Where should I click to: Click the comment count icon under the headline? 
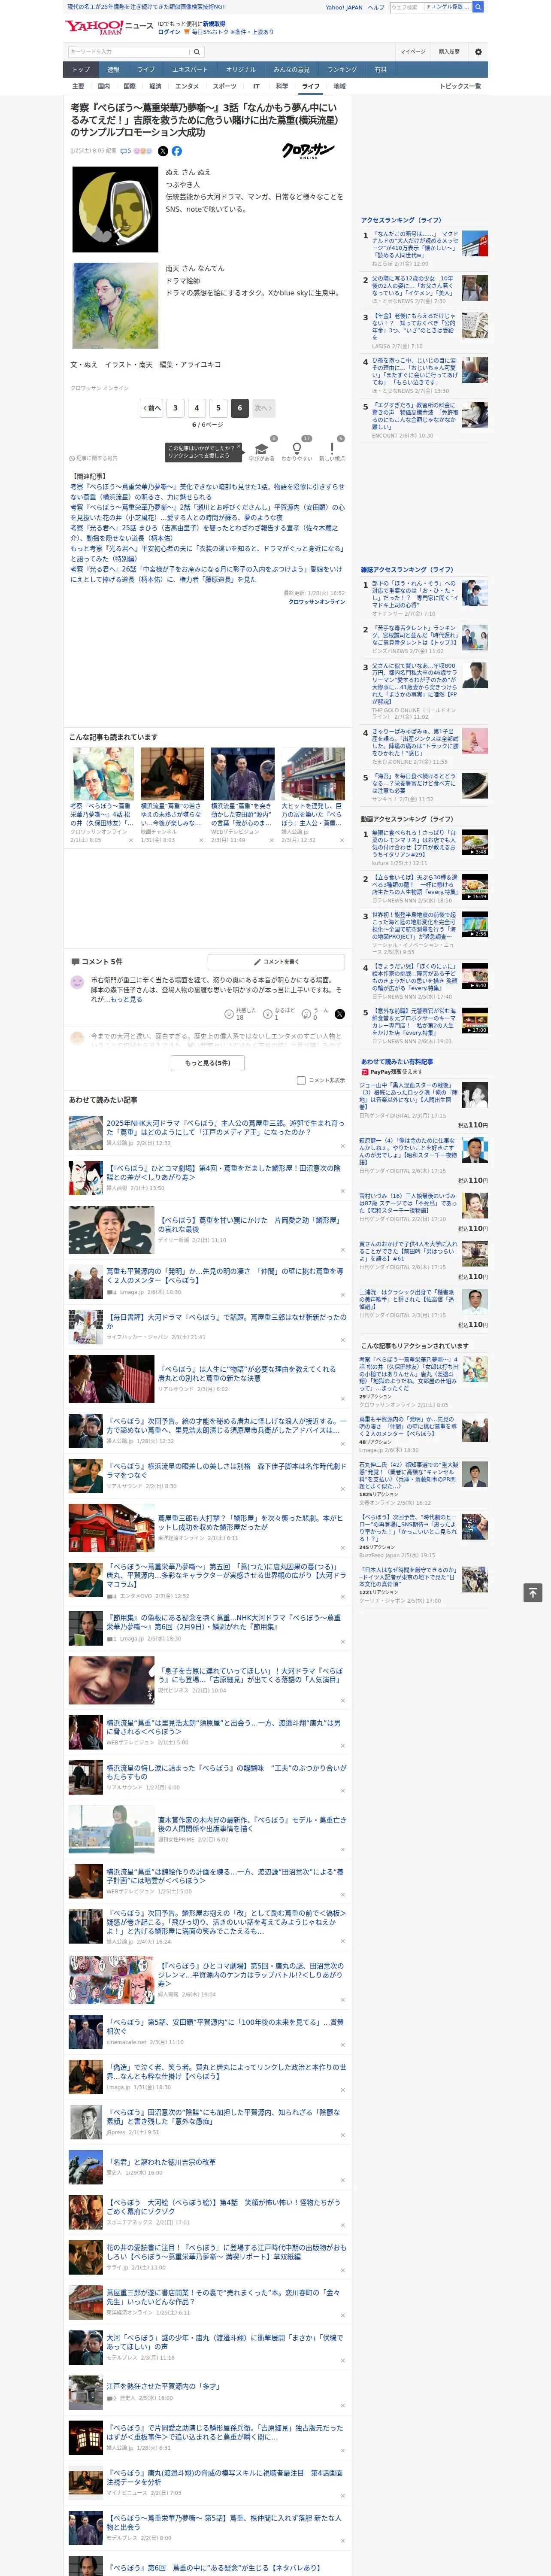coord(126,151)
